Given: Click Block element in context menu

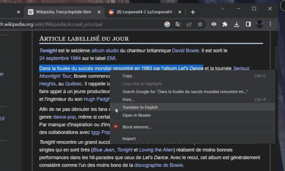Looking at the screenshot, I should 137,127.
